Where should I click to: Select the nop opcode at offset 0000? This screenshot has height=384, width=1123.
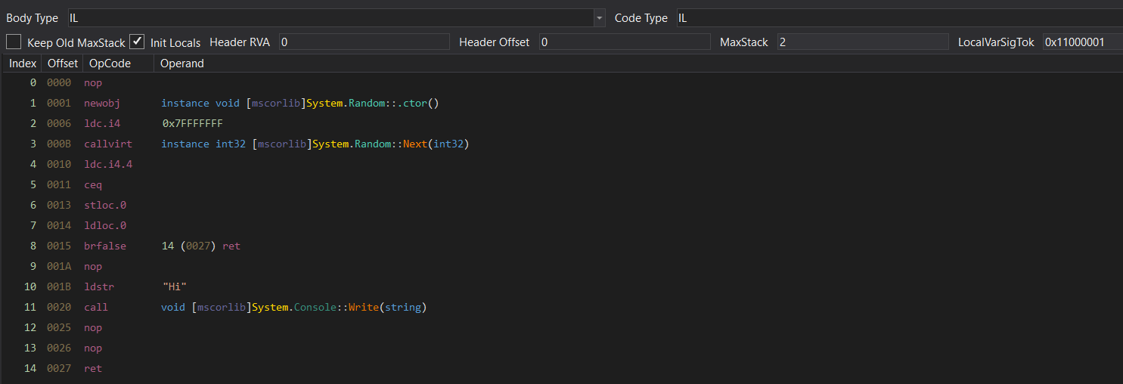(93, 82)
